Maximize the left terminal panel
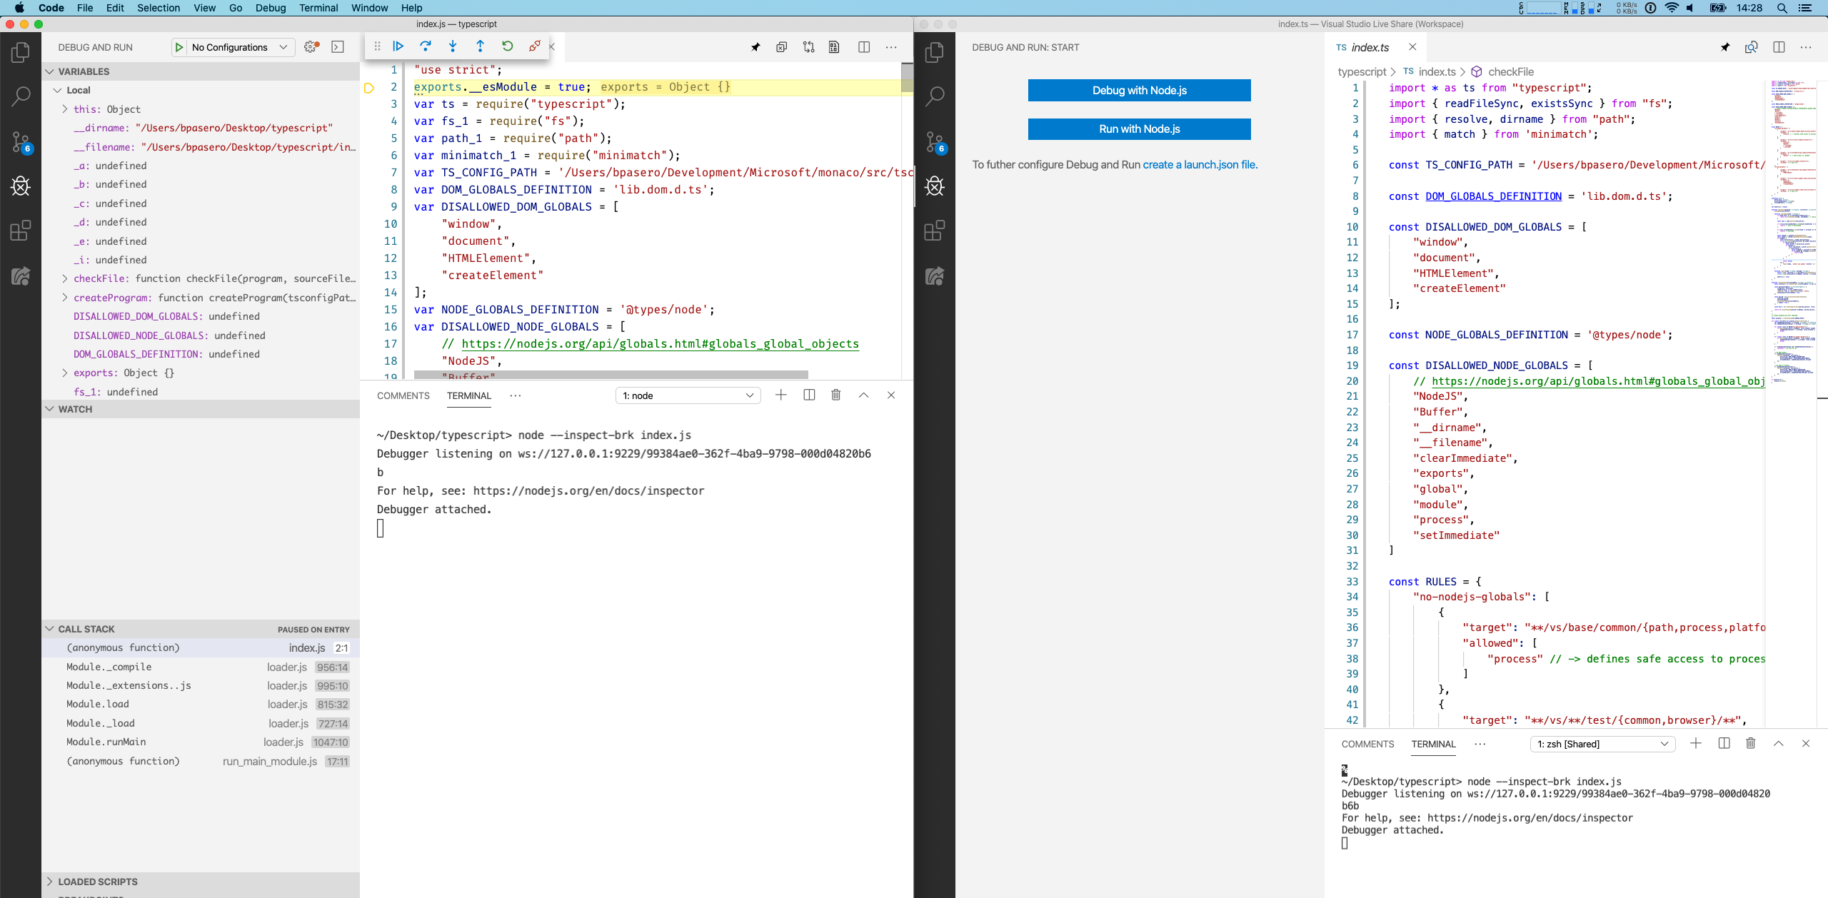This screenshot has height=898, width=1828. tap(863, 395)
